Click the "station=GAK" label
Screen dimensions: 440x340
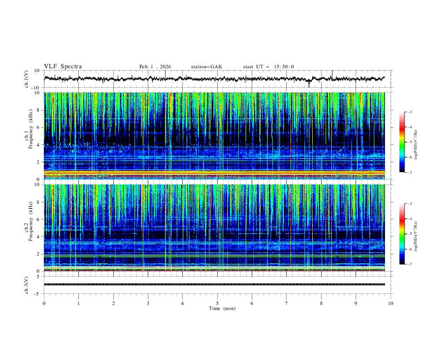(x=206, y=67)
